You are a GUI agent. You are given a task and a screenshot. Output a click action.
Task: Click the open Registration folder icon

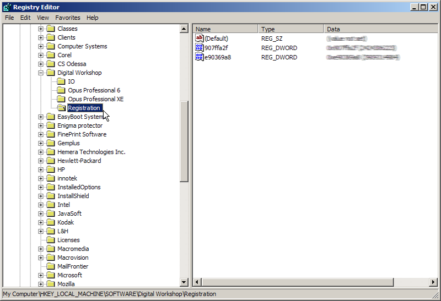pyautogui.click(x=61, y=108)
